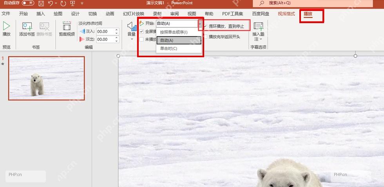Switch to the 帮助 ribbon tab
This screenshot has width=384, height=187.
click(209, 14)
